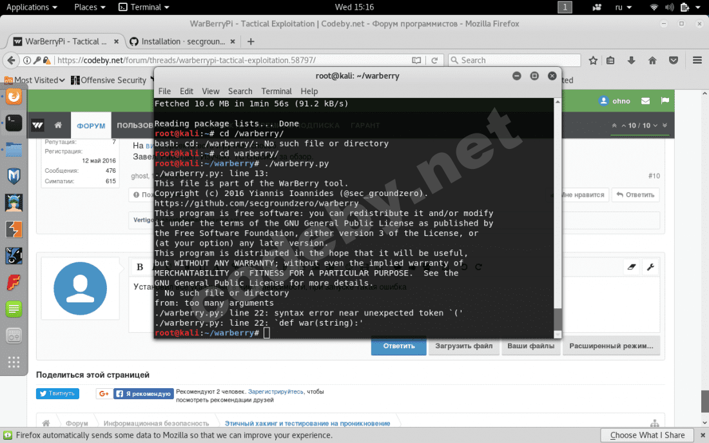Go to previous post chevron beside 10 / 10
709x443 pixels.
(623, 125)
